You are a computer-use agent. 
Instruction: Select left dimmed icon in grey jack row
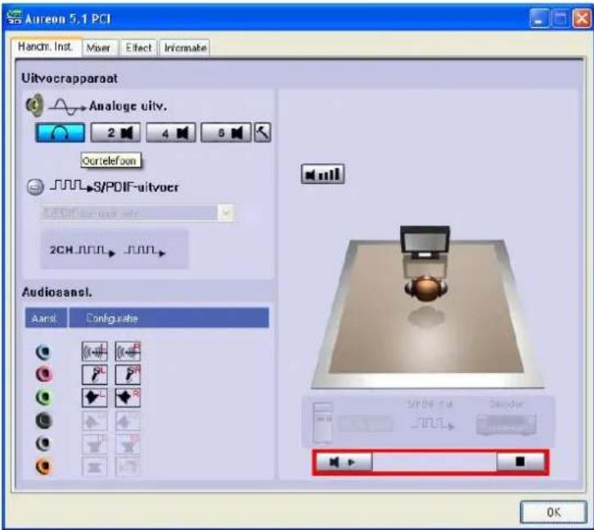[94, 443]
